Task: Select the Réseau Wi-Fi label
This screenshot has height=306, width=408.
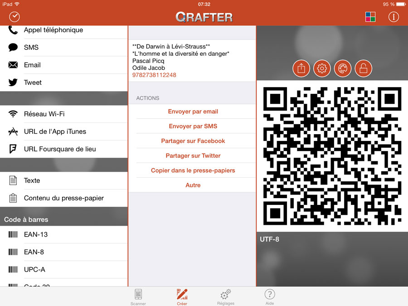Action: pos(44,114)
